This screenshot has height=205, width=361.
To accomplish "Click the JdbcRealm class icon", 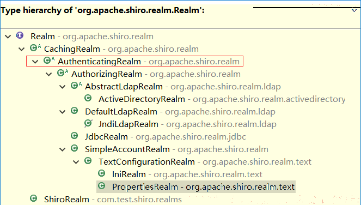I will (x=75, y=136).
